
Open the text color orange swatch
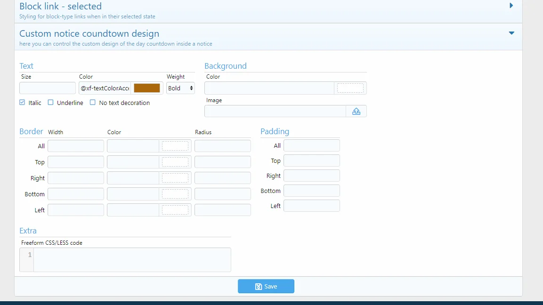click(x=147, y=88)
